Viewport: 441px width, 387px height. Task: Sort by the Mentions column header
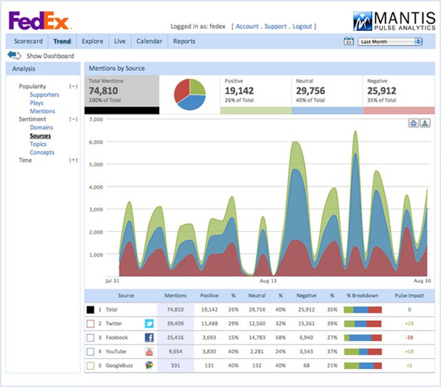(x=175, y=295)
